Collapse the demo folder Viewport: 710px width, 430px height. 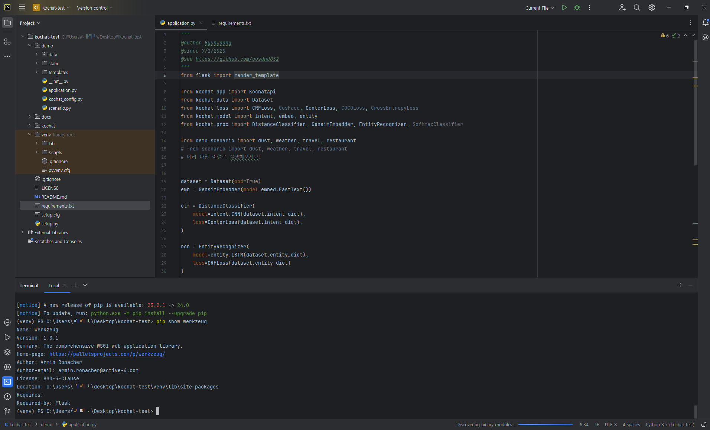(x=30, y=46)
